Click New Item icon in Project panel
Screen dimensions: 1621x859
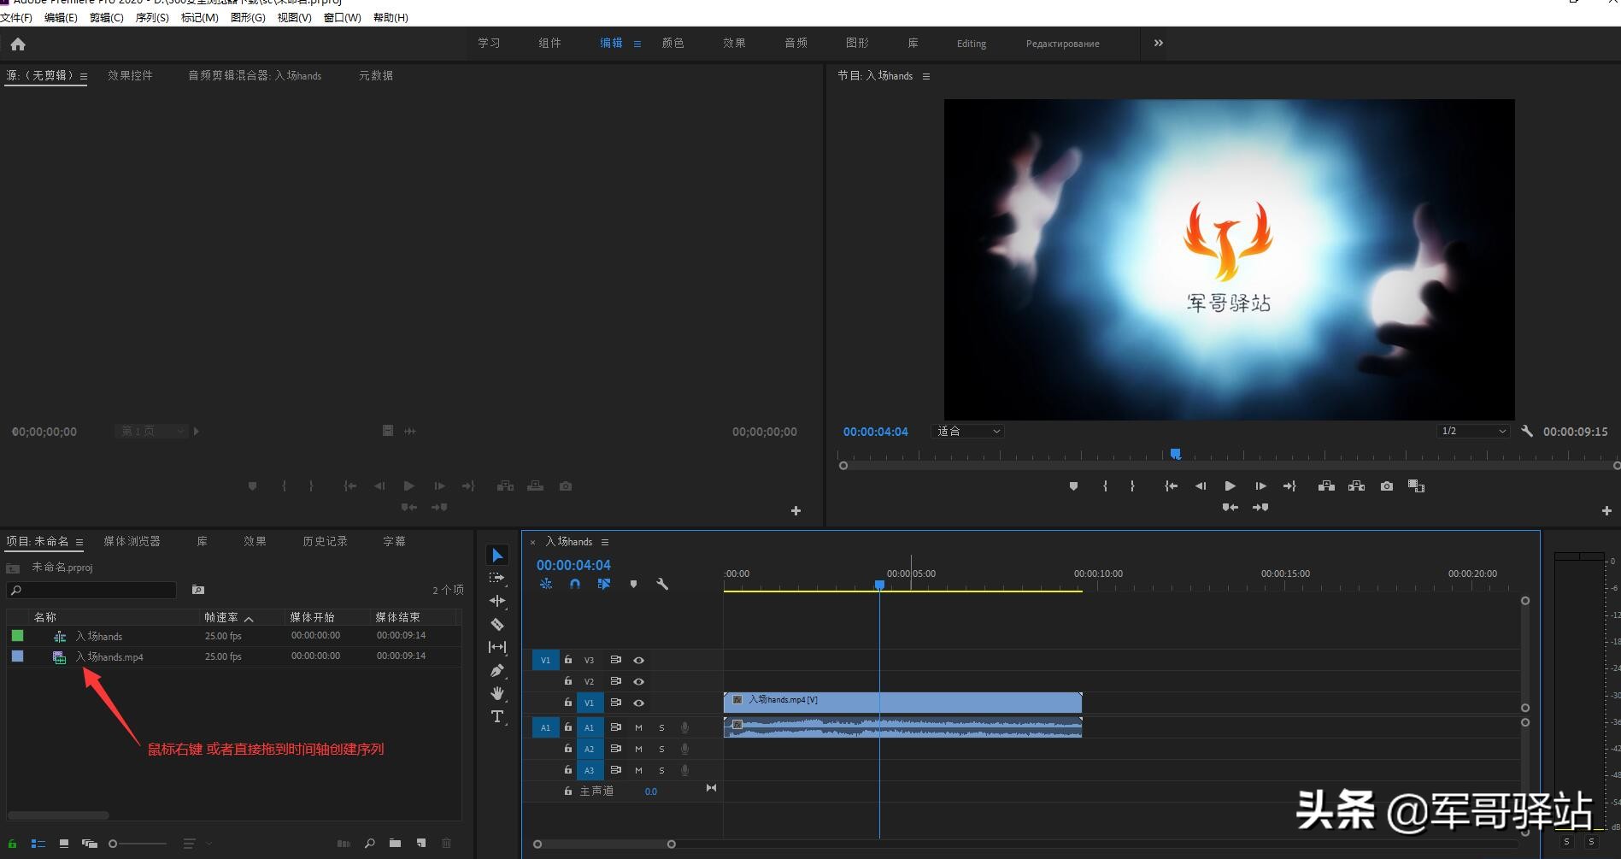coord(421,844)
